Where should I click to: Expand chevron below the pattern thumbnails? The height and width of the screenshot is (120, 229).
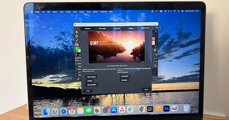tap(156, 47)
